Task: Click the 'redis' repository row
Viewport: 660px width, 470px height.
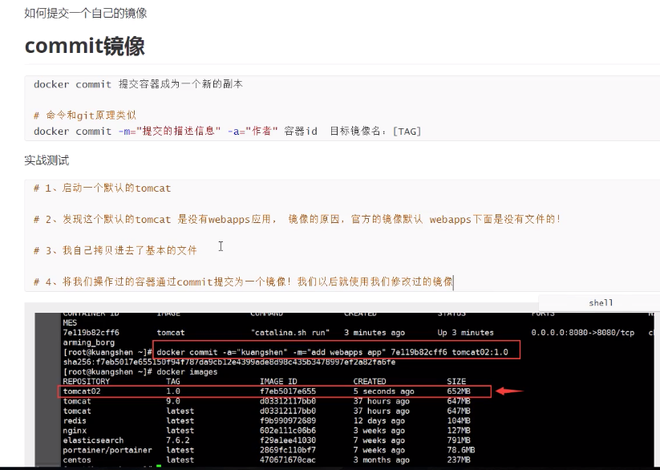Action: click(266, 421)
